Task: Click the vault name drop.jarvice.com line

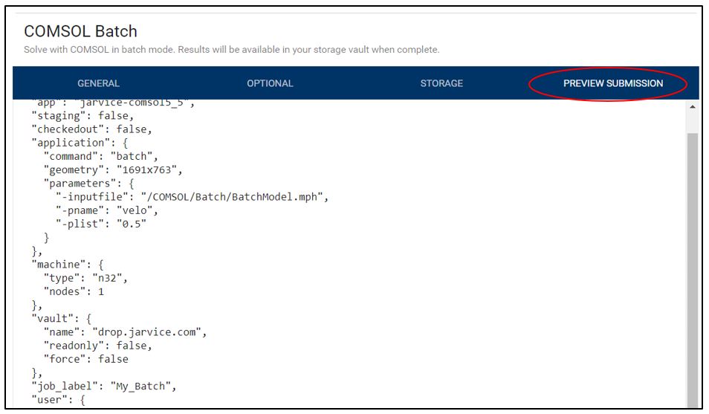Action: point(126,332)
